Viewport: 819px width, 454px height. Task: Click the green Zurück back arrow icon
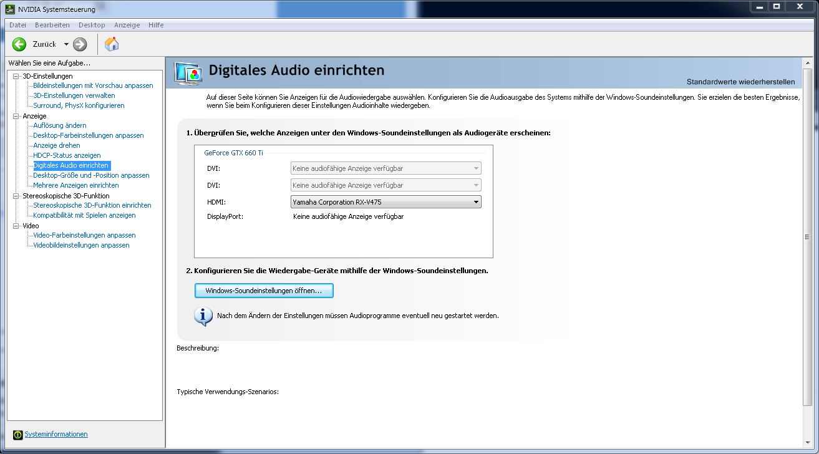click(19, 44)
